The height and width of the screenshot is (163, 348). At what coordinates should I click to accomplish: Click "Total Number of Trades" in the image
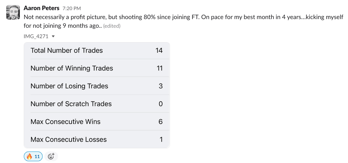coord(67,51)
